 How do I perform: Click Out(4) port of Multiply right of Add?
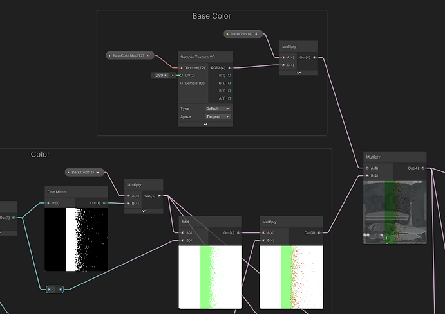319,233
